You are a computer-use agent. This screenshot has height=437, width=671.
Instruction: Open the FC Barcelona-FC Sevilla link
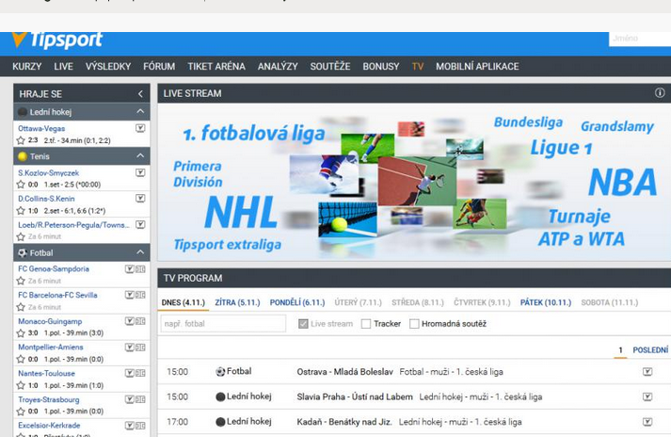pos(57,295)
